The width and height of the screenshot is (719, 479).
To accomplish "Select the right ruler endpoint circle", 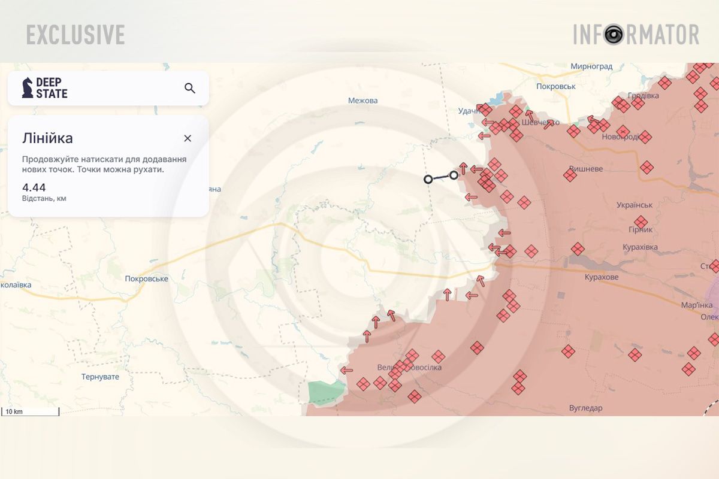I will pyautogui.click(x=454, y=175).
